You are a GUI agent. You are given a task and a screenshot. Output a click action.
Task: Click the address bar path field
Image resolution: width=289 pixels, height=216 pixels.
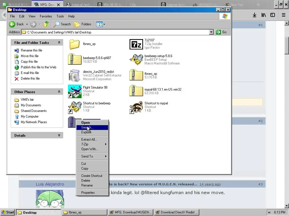[115, 32]
